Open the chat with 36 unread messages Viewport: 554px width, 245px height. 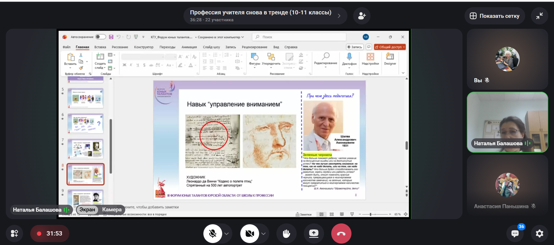(515, 233)
